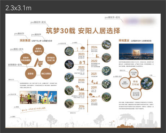The width and height of the screenshot is (166, 133).
Task: Click the headline "筑梦30载 安阳人居选择"
Action: click(83, 31)
